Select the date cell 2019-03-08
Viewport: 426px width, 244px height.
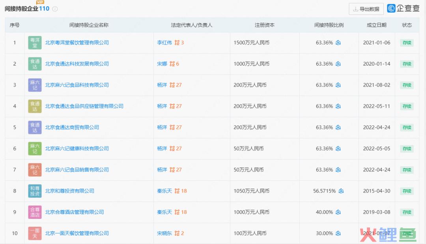(377, 212)
